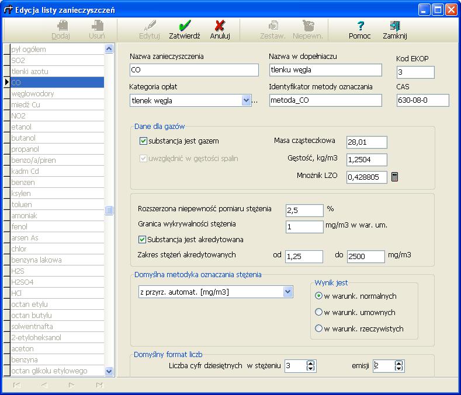461x395 pixels.
Task: Select '2-etyloheksanol' list row
Action: (x=57, y=337)
